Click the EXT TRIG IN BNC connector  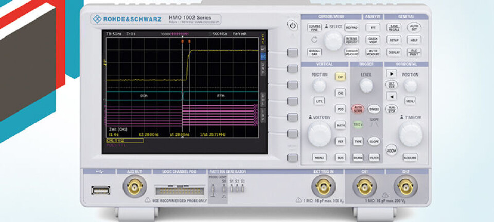point(324,187)
